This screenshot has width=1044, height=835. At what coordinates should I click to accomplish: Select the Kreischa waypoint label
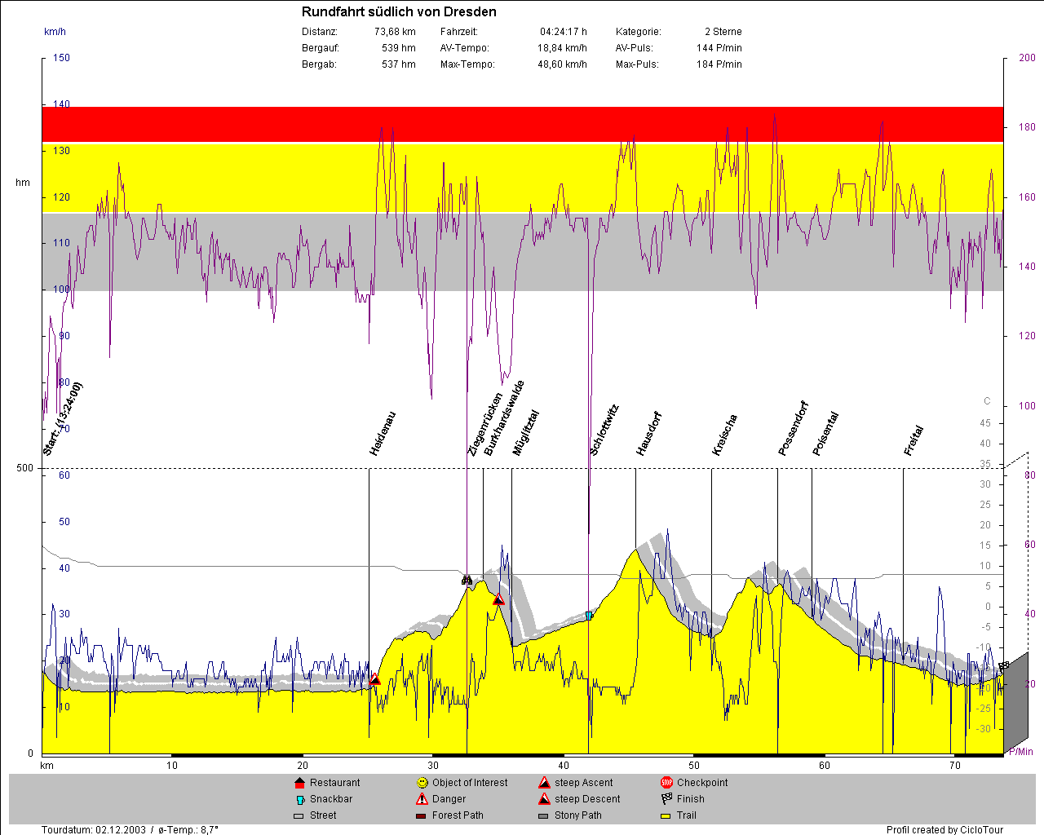tap(724, 435)
